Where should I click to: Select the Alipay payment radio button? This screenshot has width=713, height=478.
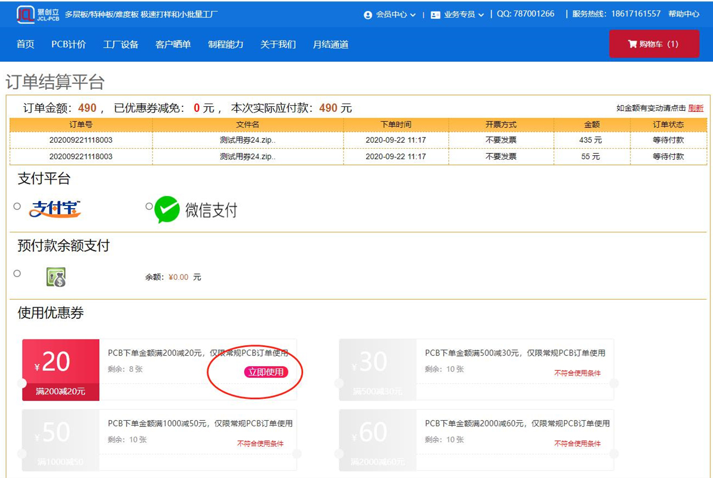pyautogui.click(x=17, y=207)
